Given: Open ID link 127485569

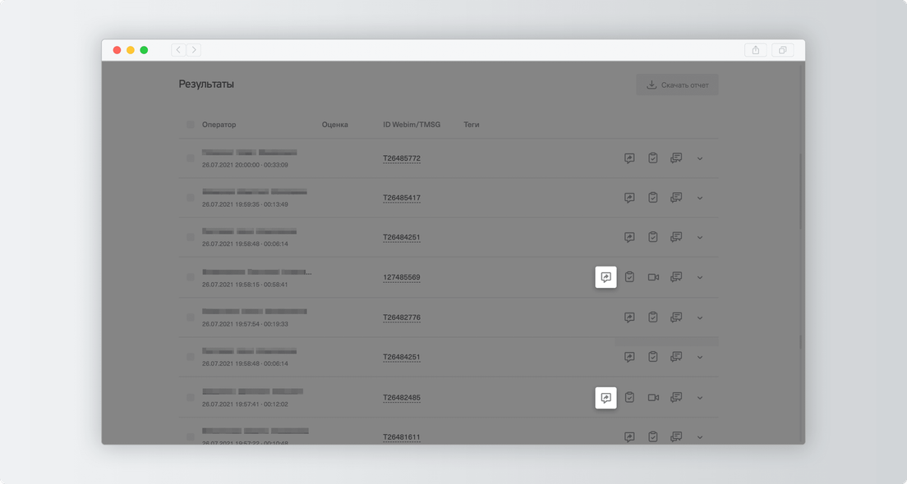Looking at the screenshot, I should point(402,277).
